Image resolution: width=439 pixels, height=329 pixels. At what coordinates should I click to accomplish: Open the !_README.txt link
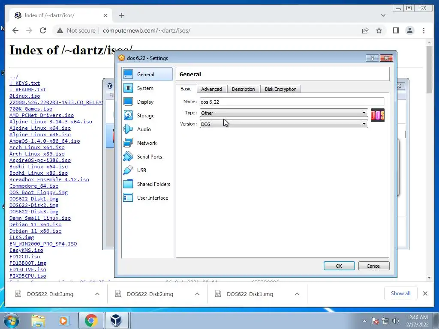pyautogui.click(x=28, y=90)
